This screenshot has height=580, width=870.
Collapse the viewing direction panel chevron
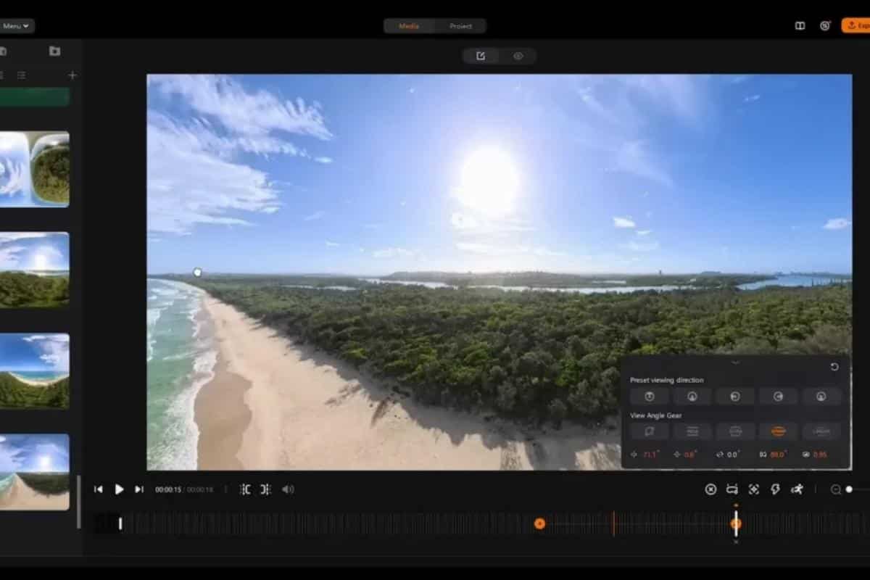tap(735, 363)
